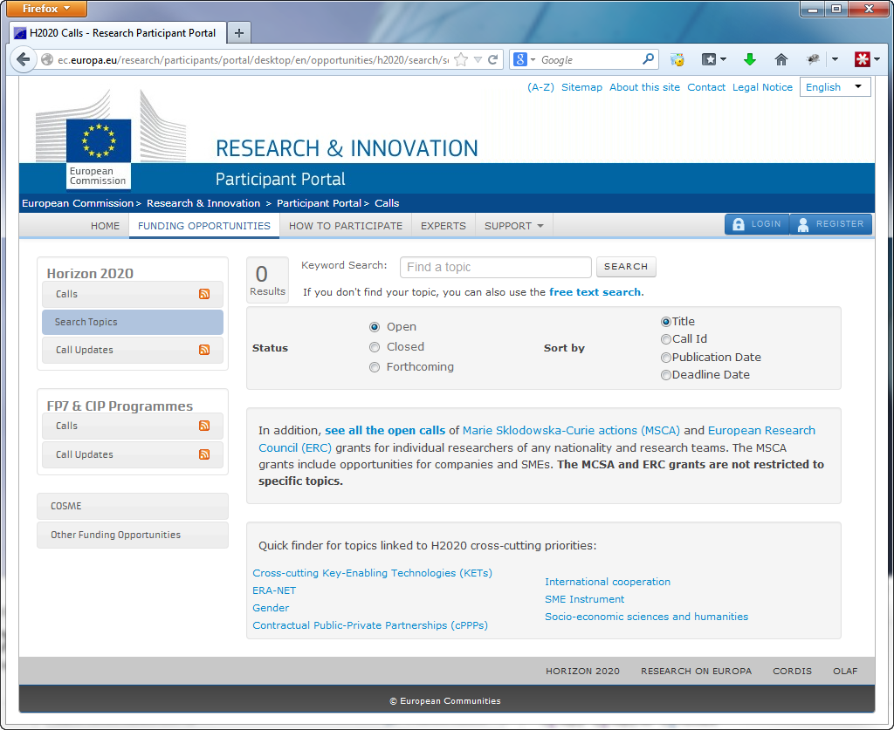The width and height of the screenshot is (894, 730).
Task: Click the red asterisk add-on icon
Action: (x=862, y=59)
